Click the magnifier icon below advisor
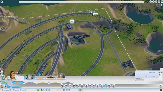163x92 pixels. pos(8,79)
